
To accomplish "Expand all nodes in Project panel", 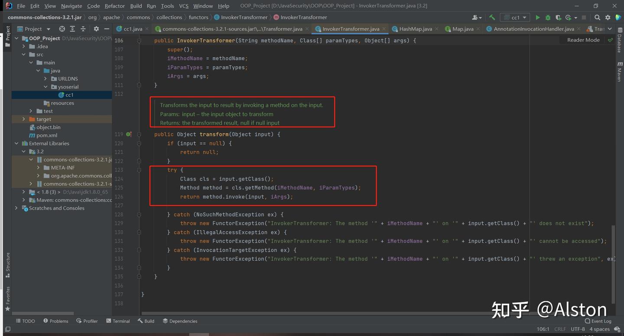I will (73, 29).
